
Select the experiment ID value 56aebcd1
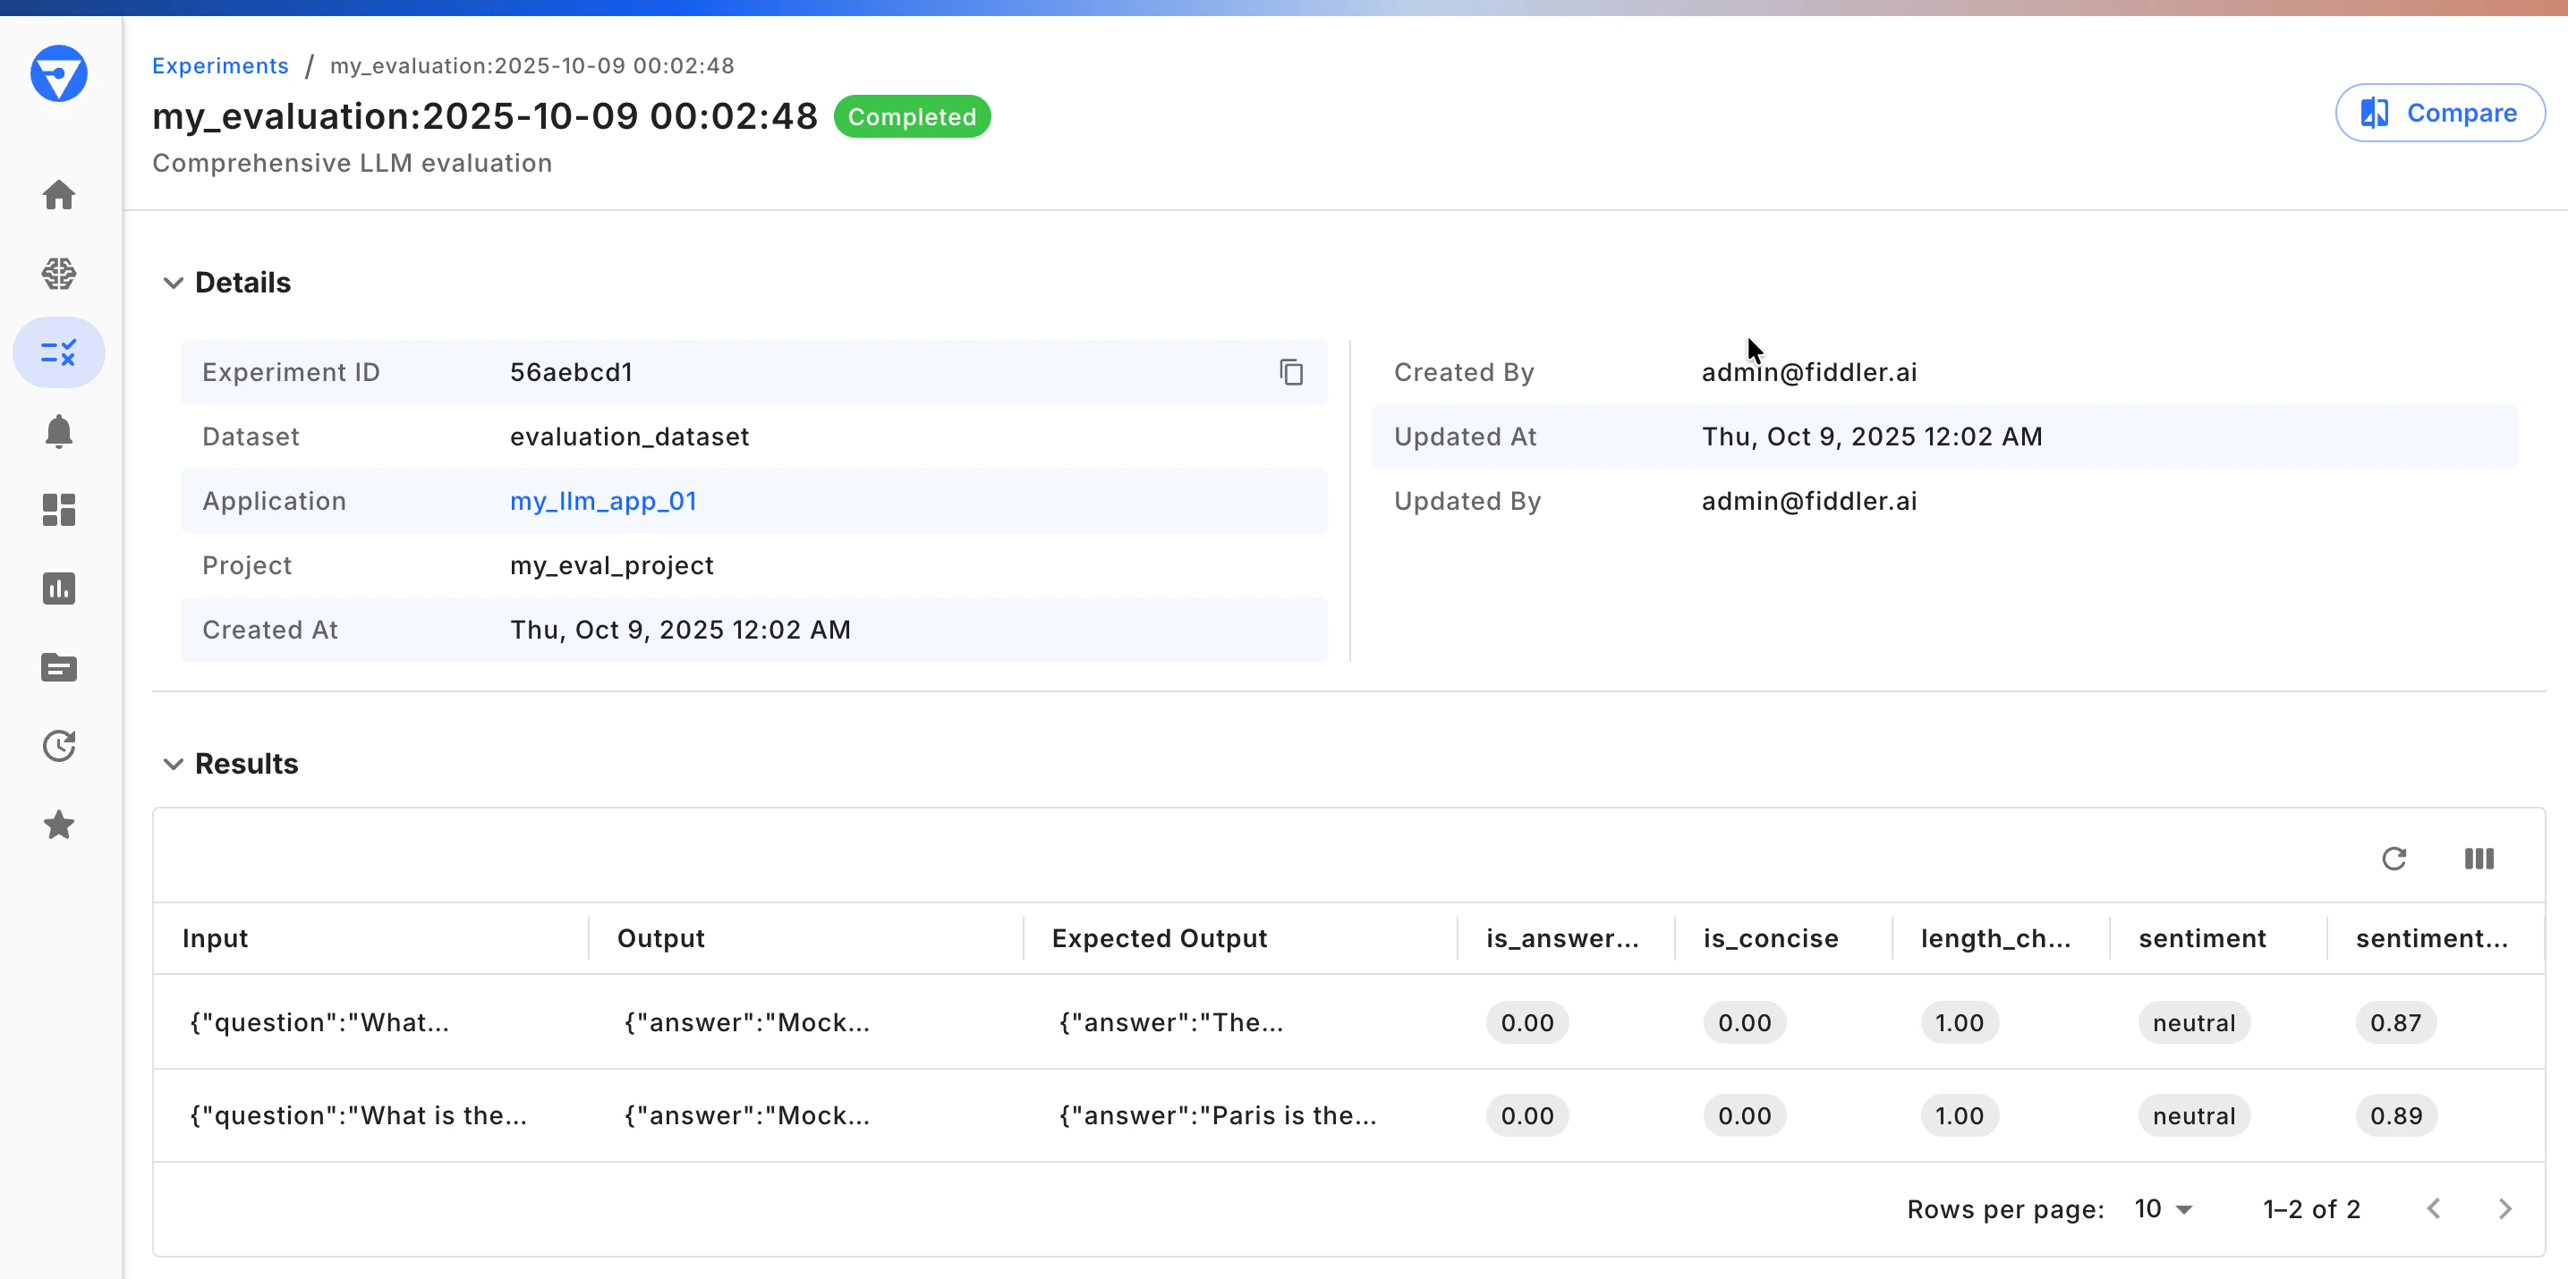(571, 371)
